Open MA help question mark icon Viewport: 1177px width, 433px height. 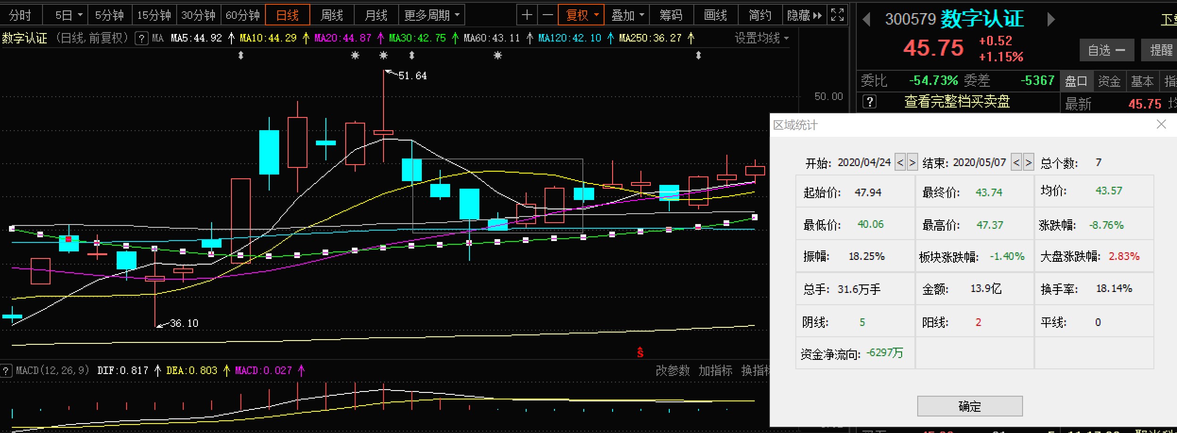point(141,38)
